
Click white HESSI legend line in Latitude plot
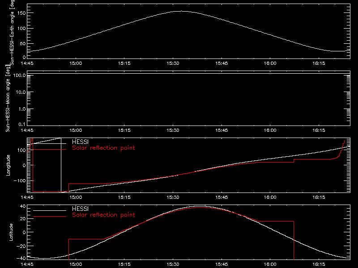(50, 210)
